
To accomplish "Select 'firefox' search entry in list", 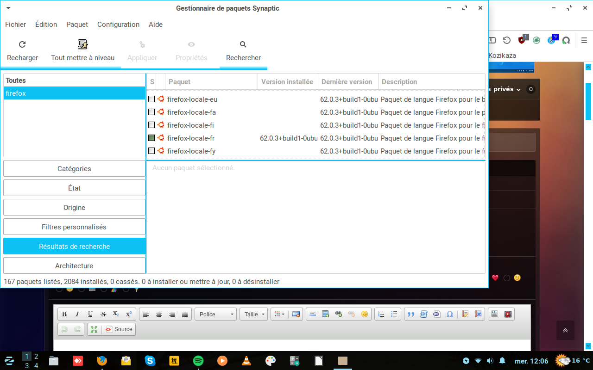I will pyautogui.click(x=74, y=93).
